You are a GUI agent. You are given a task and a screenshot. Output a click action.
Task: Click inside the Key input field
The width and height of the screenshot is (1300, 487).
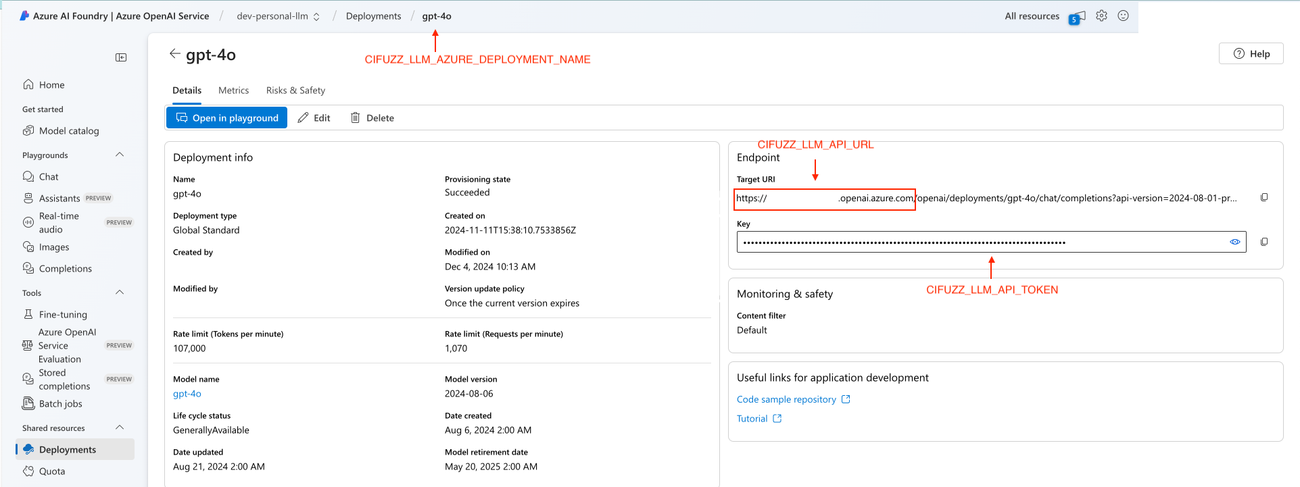click(x=991, y=242)
